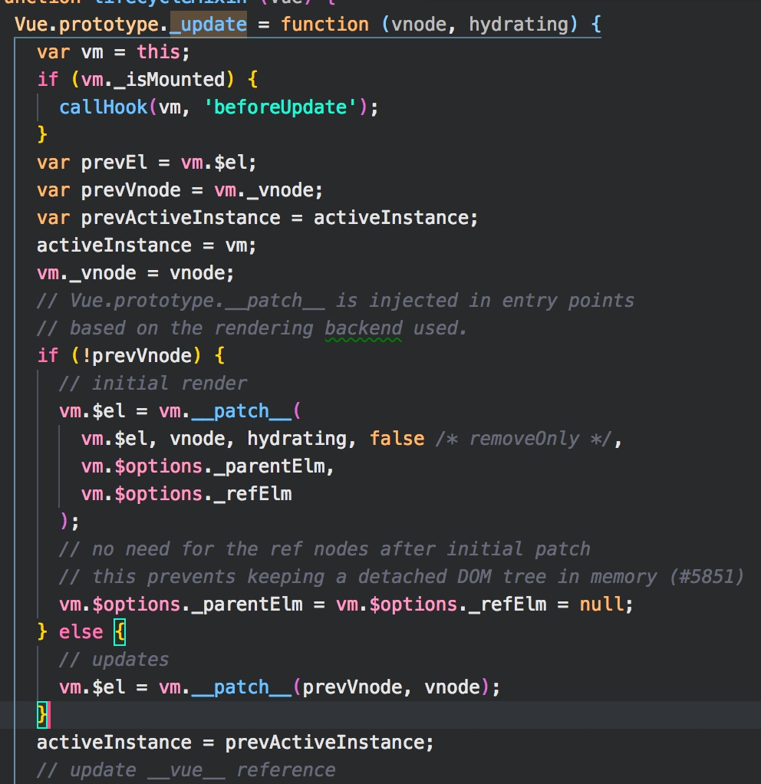Click the hydrating parameter in function signature
Screen dimensions: 761x784
click(518, 24)
